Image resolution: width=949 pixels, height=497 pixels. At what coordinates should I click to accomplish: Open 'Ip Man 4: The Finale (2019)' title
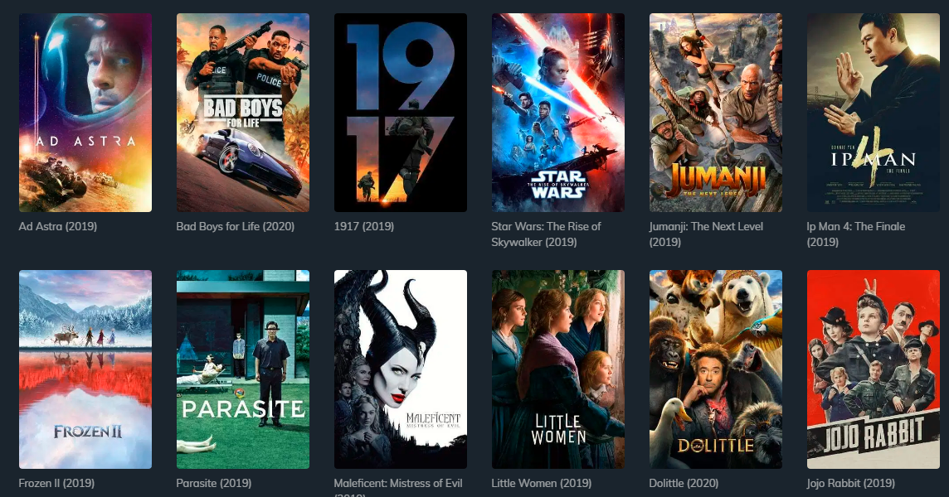click(856, 234)
